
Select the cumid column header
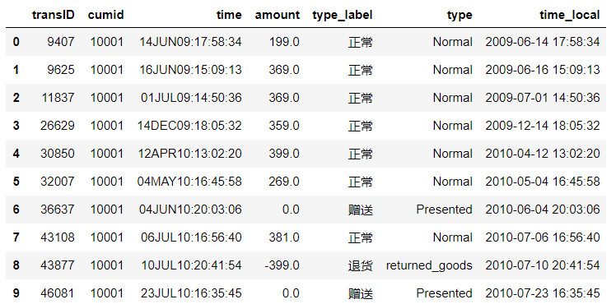105,15
